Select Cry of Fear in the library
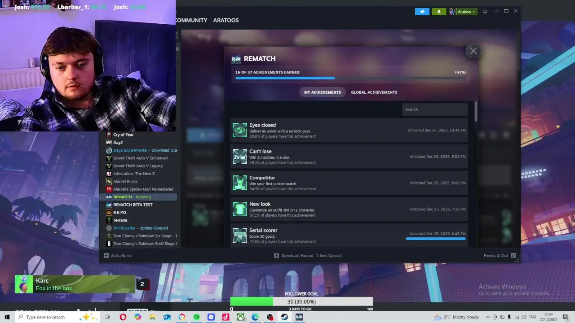This screenshot has width=575, height=323. 123,135
